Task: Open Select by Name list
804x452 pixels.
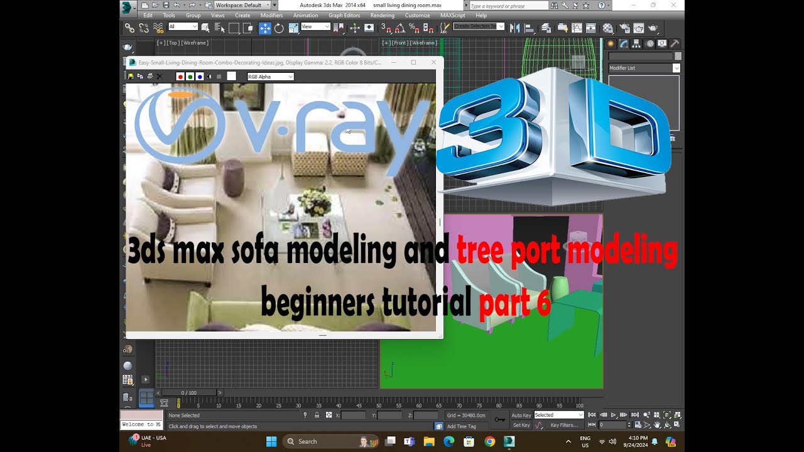Action: 220,28
